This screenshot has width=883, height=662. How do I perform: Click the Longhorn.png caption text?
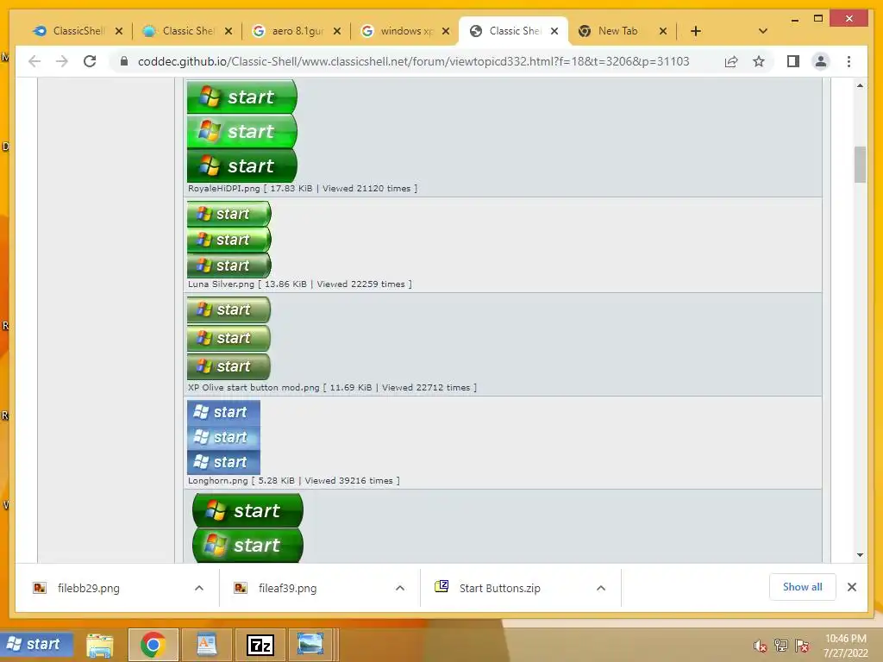point(294,481)
